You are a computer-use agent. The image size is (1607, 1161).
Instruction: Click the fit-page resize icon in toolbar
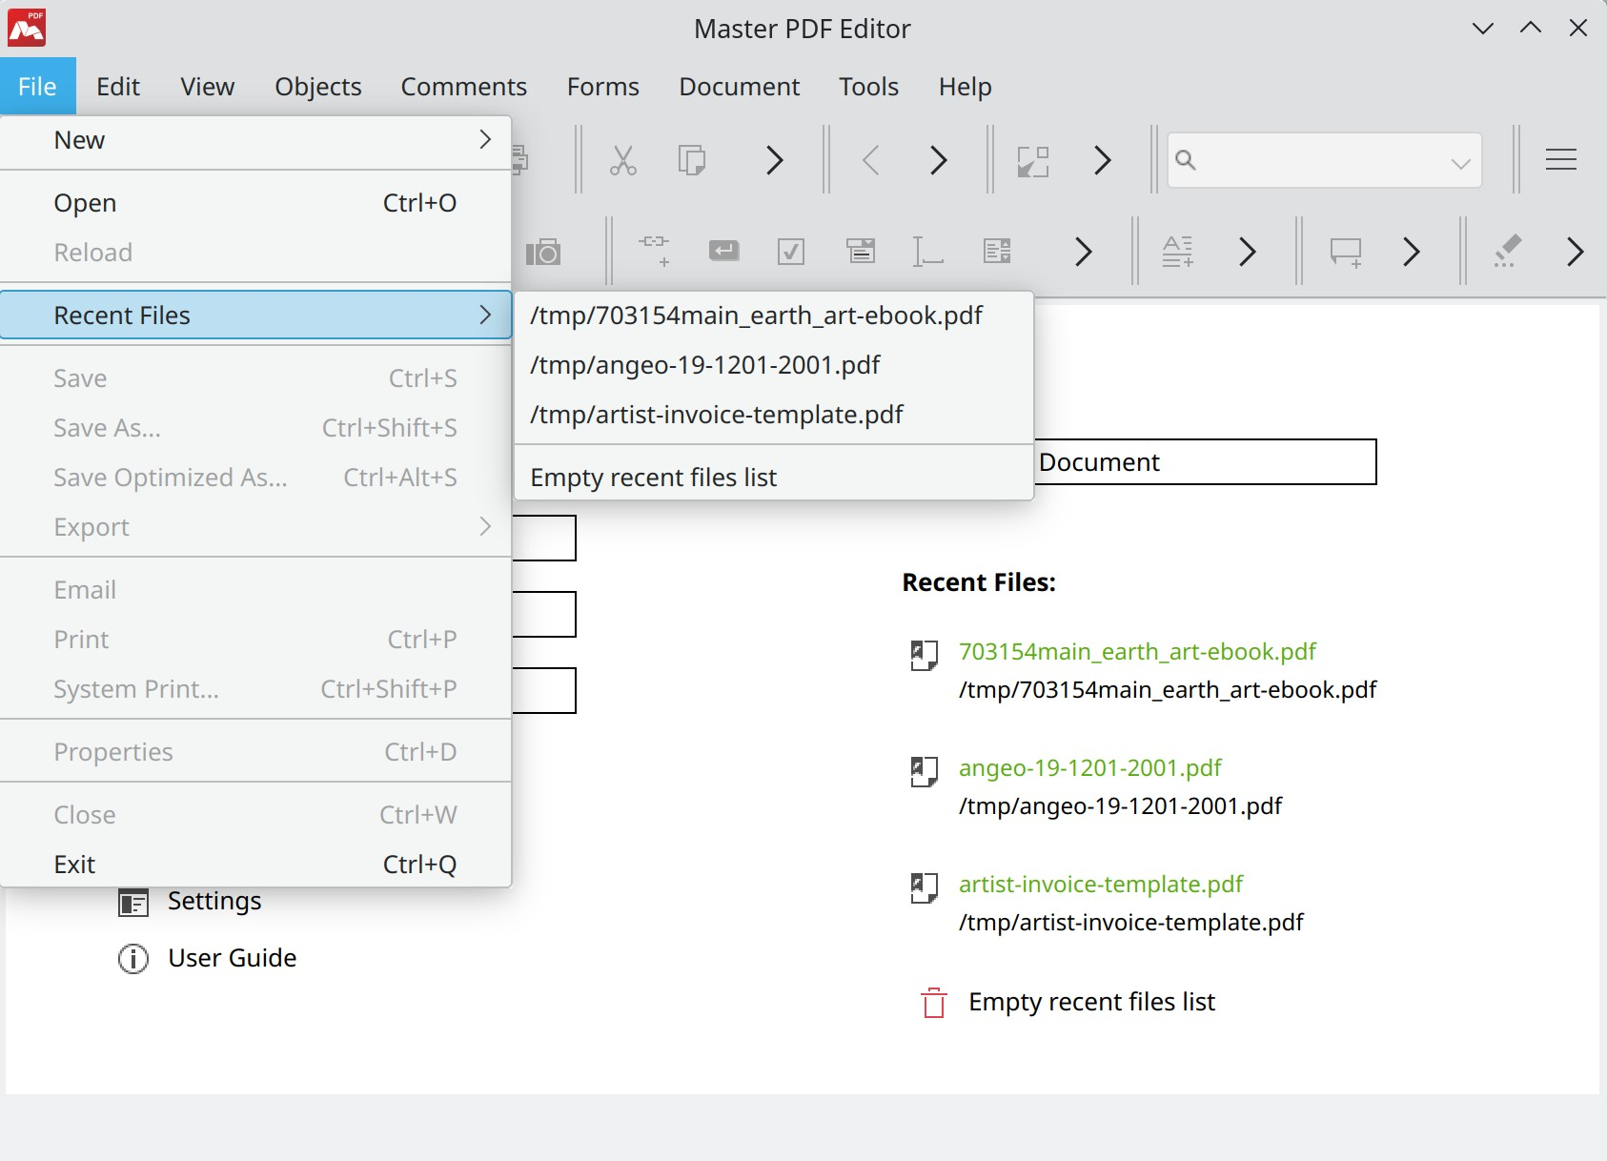point(1033,160)
